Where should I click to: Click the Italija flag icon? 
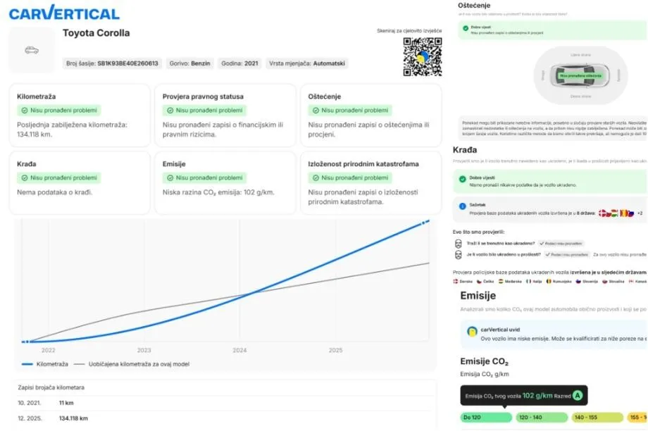click(x=528, y=282)
